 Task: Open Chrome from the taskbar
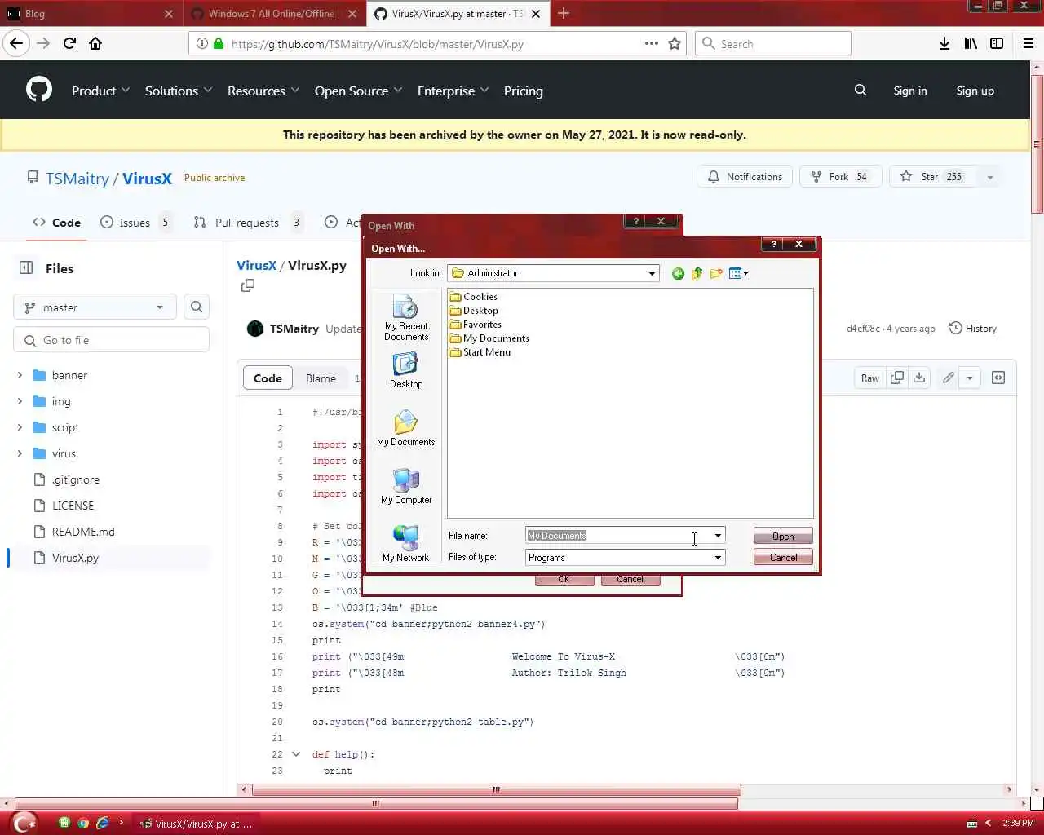[x=83, y=824]
